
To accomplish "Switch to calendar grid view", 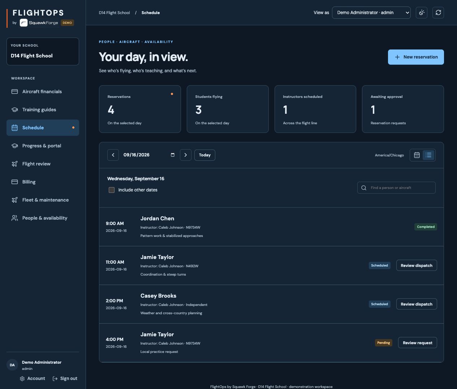I will (x=417, y=155).
